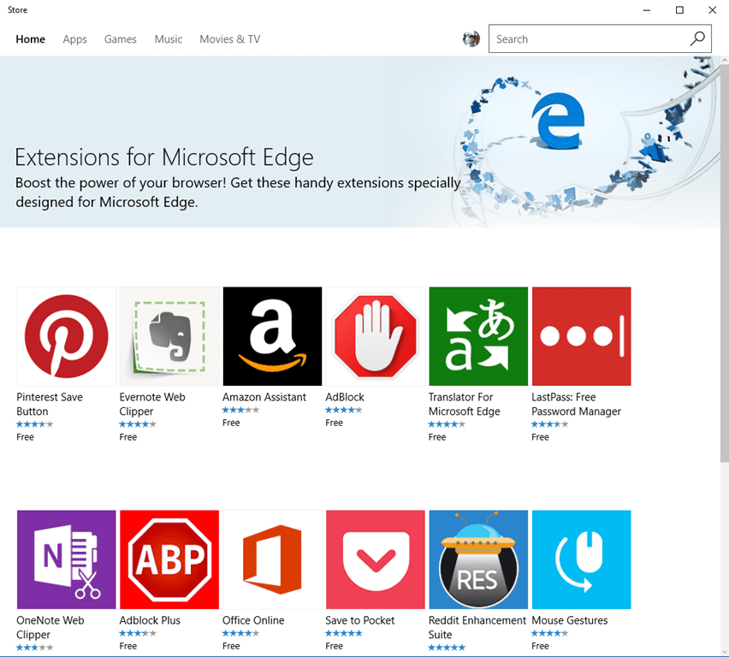729x657 pixels.
Task: Click the Free price under LastPass
Action: pos(540,437)
